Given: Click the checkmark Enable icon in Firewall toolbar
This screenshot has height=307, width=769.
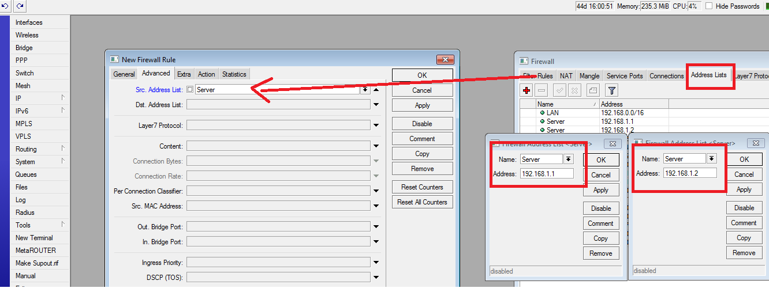Looking at the screenshot, I should [559, 90].
